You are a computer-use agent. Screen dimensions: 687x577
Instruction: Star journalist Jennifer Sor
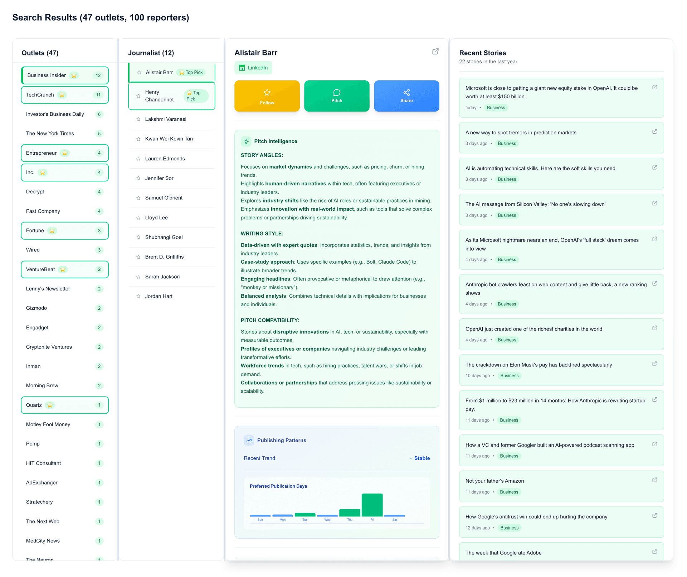coord(138,178)
